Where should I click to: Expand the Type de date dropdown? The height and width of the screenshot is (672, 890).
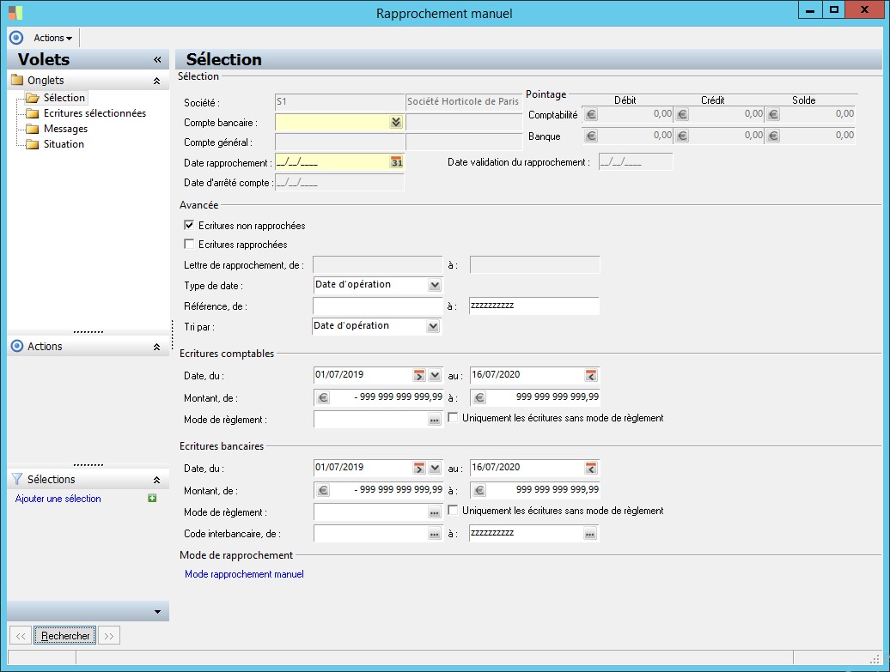[x=434, y=285]
